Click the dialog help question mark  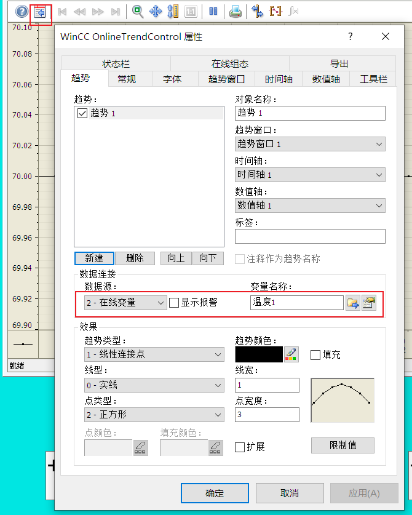pyautogui.click(x=351, y=36)
